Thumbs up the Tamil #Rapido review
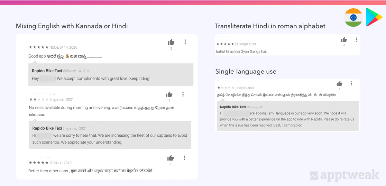The image size is (386, 186). point(339,84)
